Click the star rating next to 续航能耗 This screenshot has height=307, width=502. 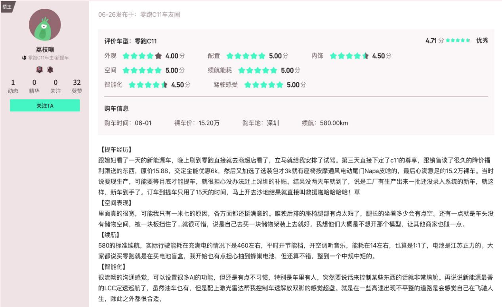tap(258, 70)
